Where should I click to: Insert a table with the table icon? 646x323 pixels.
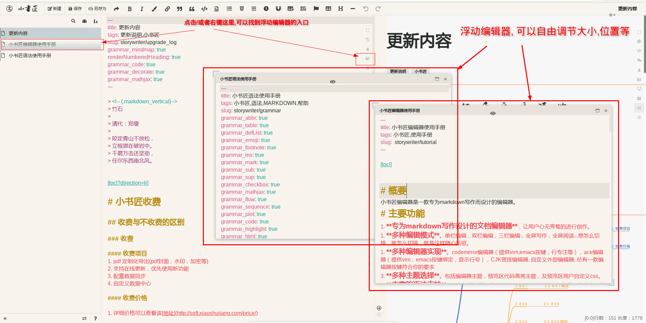click(x=328, y=9)
